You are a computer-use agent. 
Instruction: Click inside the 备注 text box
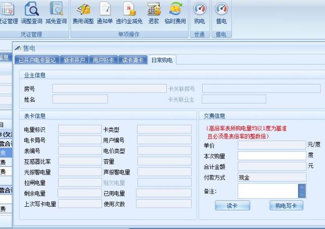coord(268,191)
